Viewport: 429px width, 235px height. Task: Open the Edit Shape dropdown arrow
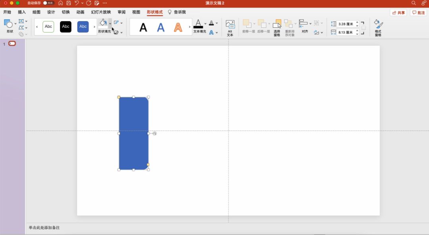tap(26, 28)
